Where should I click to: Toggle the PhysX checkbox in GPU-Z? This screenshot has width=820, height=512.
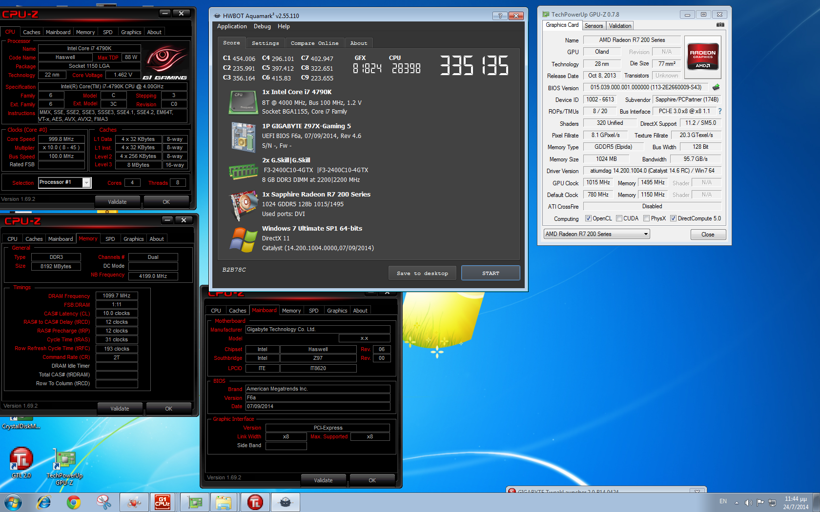coord(646,218)
